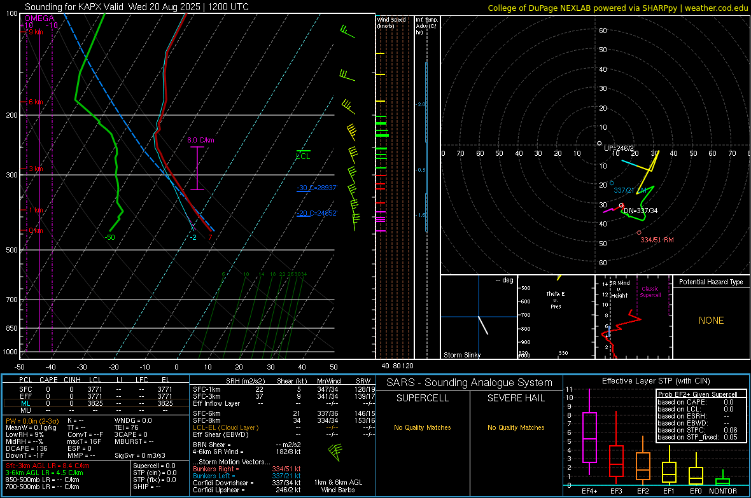Click the green LCL marker label
The image size is (751, 498).
click(303, 156)
